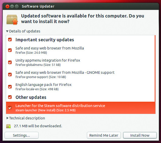Click Install Now button
The height and width of the screenshot is (143, 161).
click(x=140, y=135)
